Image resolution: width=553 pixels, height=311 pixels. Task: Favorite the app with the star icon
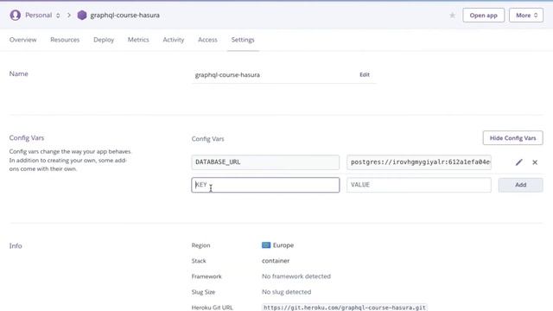coord(452,16)
